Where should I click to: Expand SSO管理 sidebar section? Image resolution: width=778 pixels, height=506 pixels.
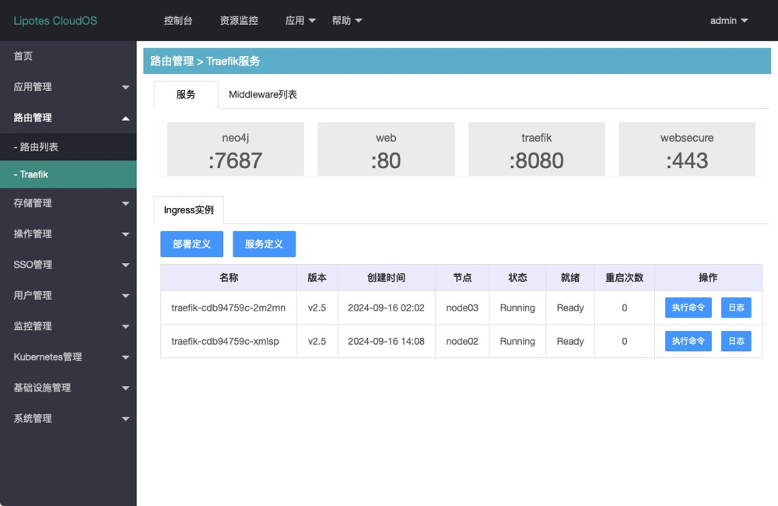68,265
